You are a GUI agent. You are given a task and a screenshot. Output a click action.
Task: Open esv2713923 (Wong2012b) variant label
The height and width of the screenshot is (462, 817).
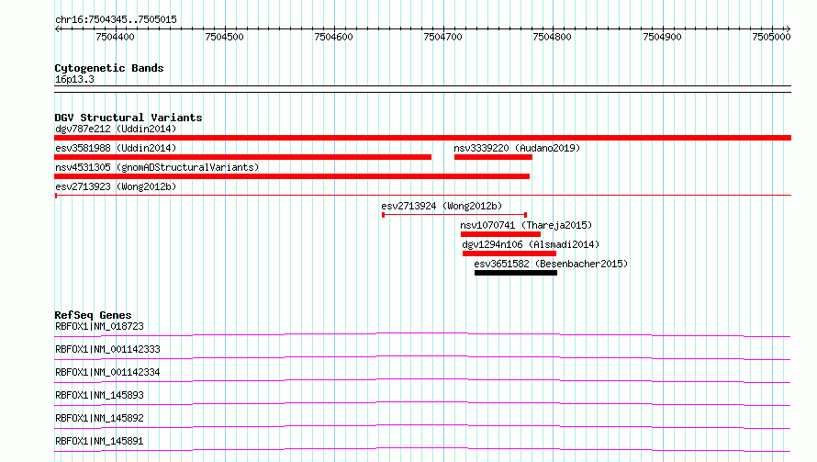[x=116, y=186]
